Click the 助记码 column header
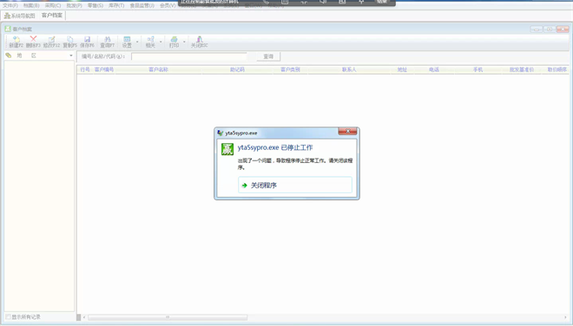The height and width of the screenshot is (326, 573). click(x=237, y=69)
